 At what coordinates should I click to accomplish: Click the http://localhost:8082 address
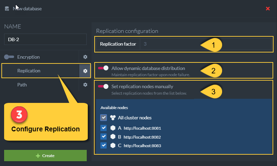click(142, 137)
